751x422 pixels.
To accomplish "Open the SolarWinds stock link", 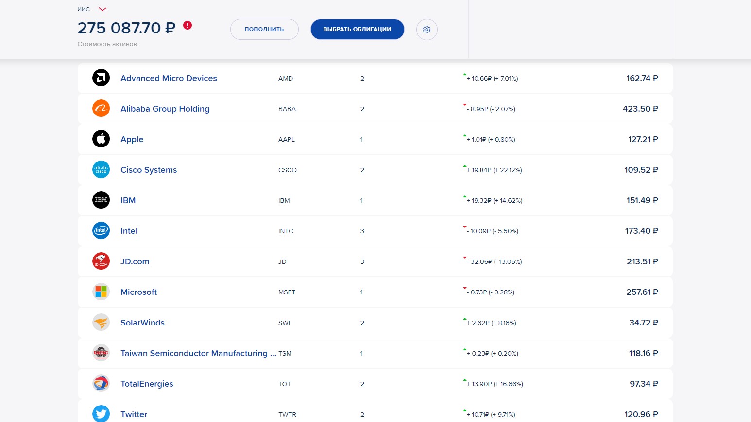I will click(142, 323).
